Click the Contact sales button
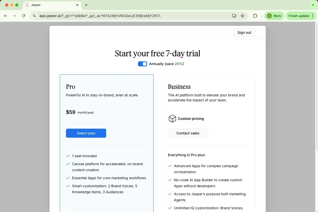Viewport: 318px width, 212px height. click(188, 133)
